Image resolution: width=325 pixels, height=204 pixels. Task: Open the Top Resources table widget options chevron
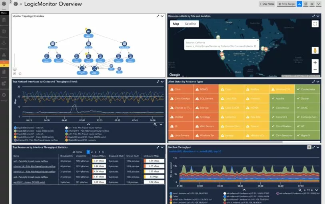162,147
